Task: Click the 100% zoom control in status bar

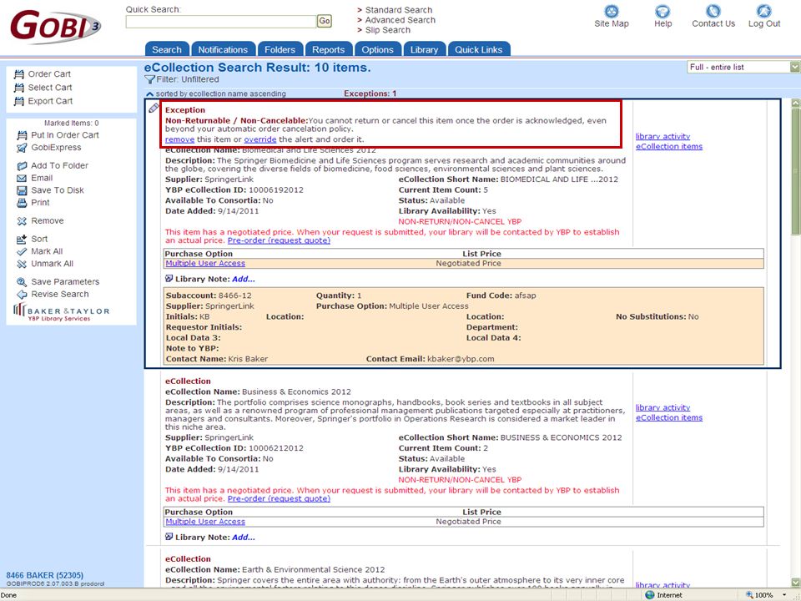Action: click(765, 595)
